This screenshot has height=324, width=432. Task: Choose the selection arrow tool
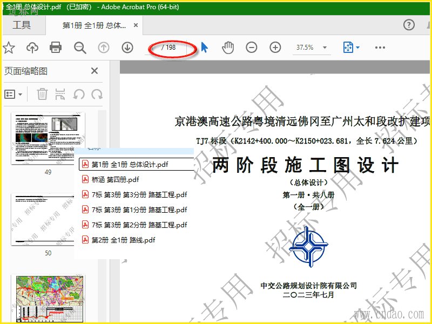point(204,48)
